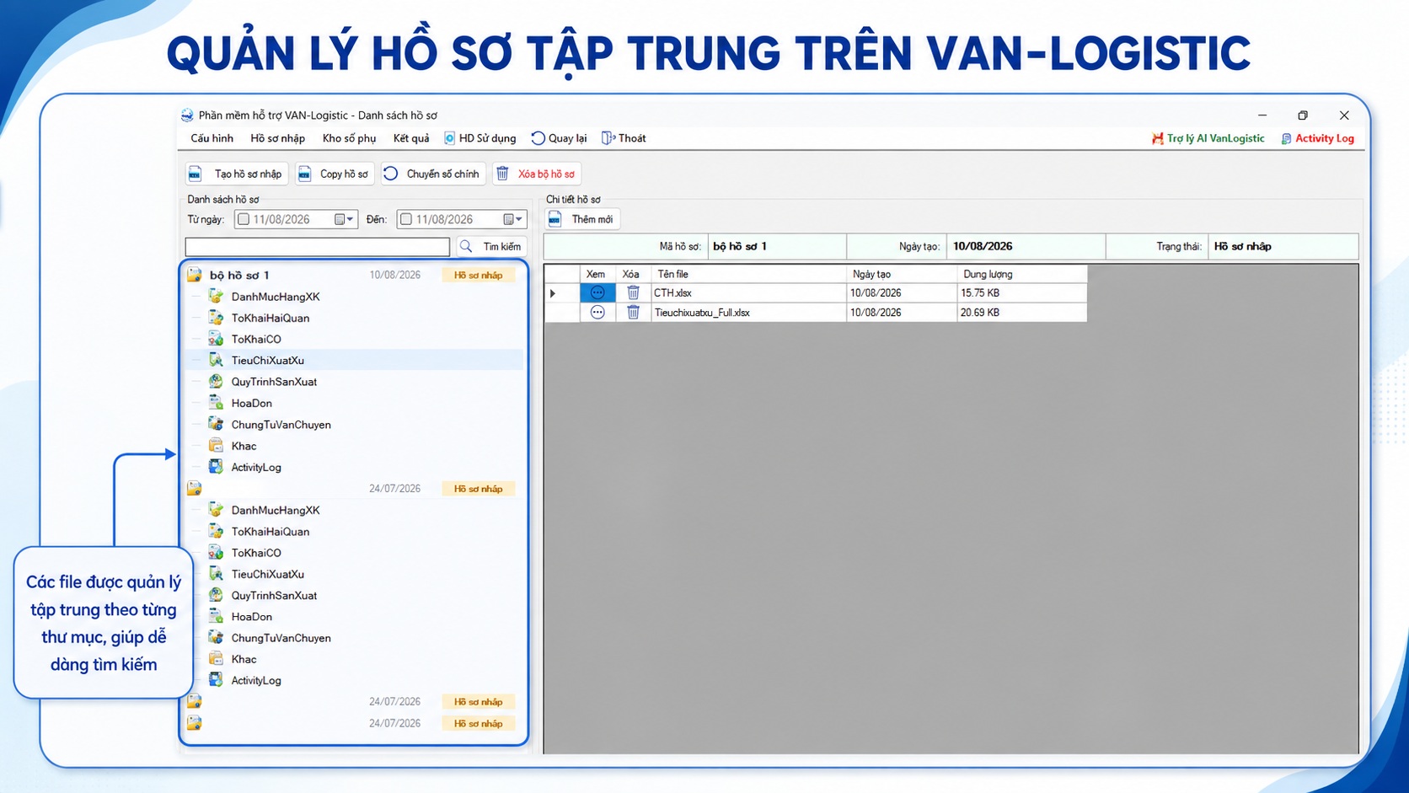Screen dimensions: 1409x793
Task: Click the trash icon for CTH.xlsx
Action: (633, 292)
